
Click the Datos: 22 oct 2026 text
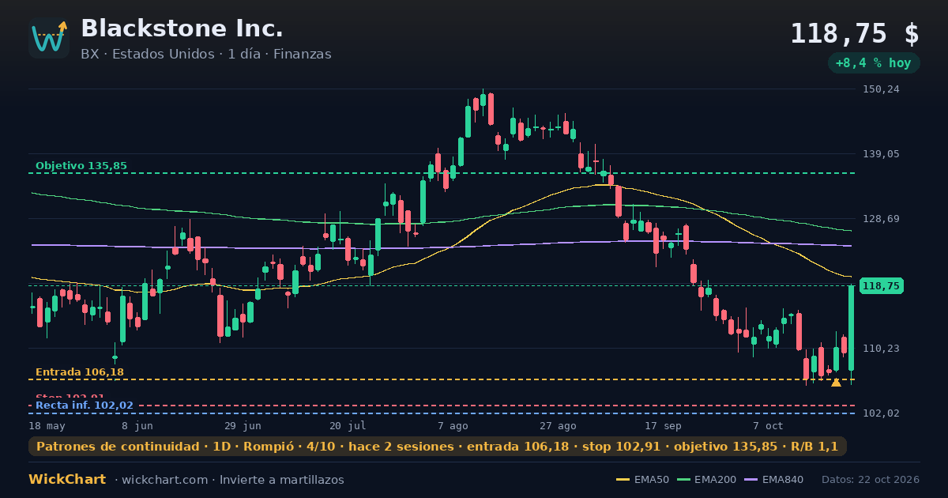(871, 480)
